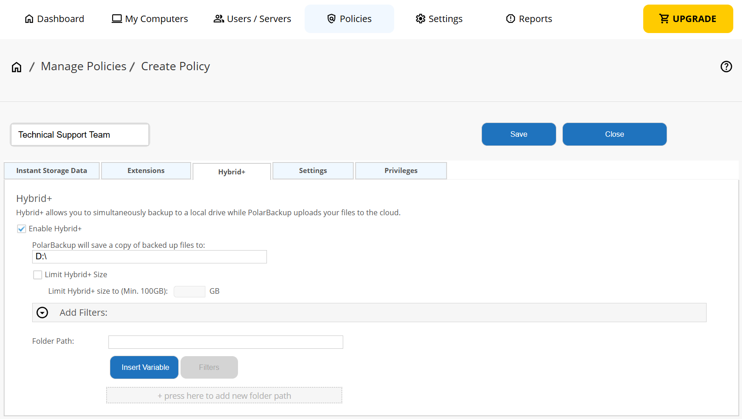Enable the Limit Hybrid+ Size option
742x419 pixels.
pos(38,274)
